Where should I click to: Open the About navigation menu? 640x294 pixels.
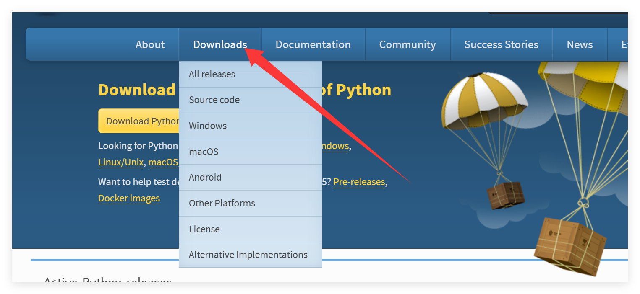pyautogui.click(x=150, y=44)
